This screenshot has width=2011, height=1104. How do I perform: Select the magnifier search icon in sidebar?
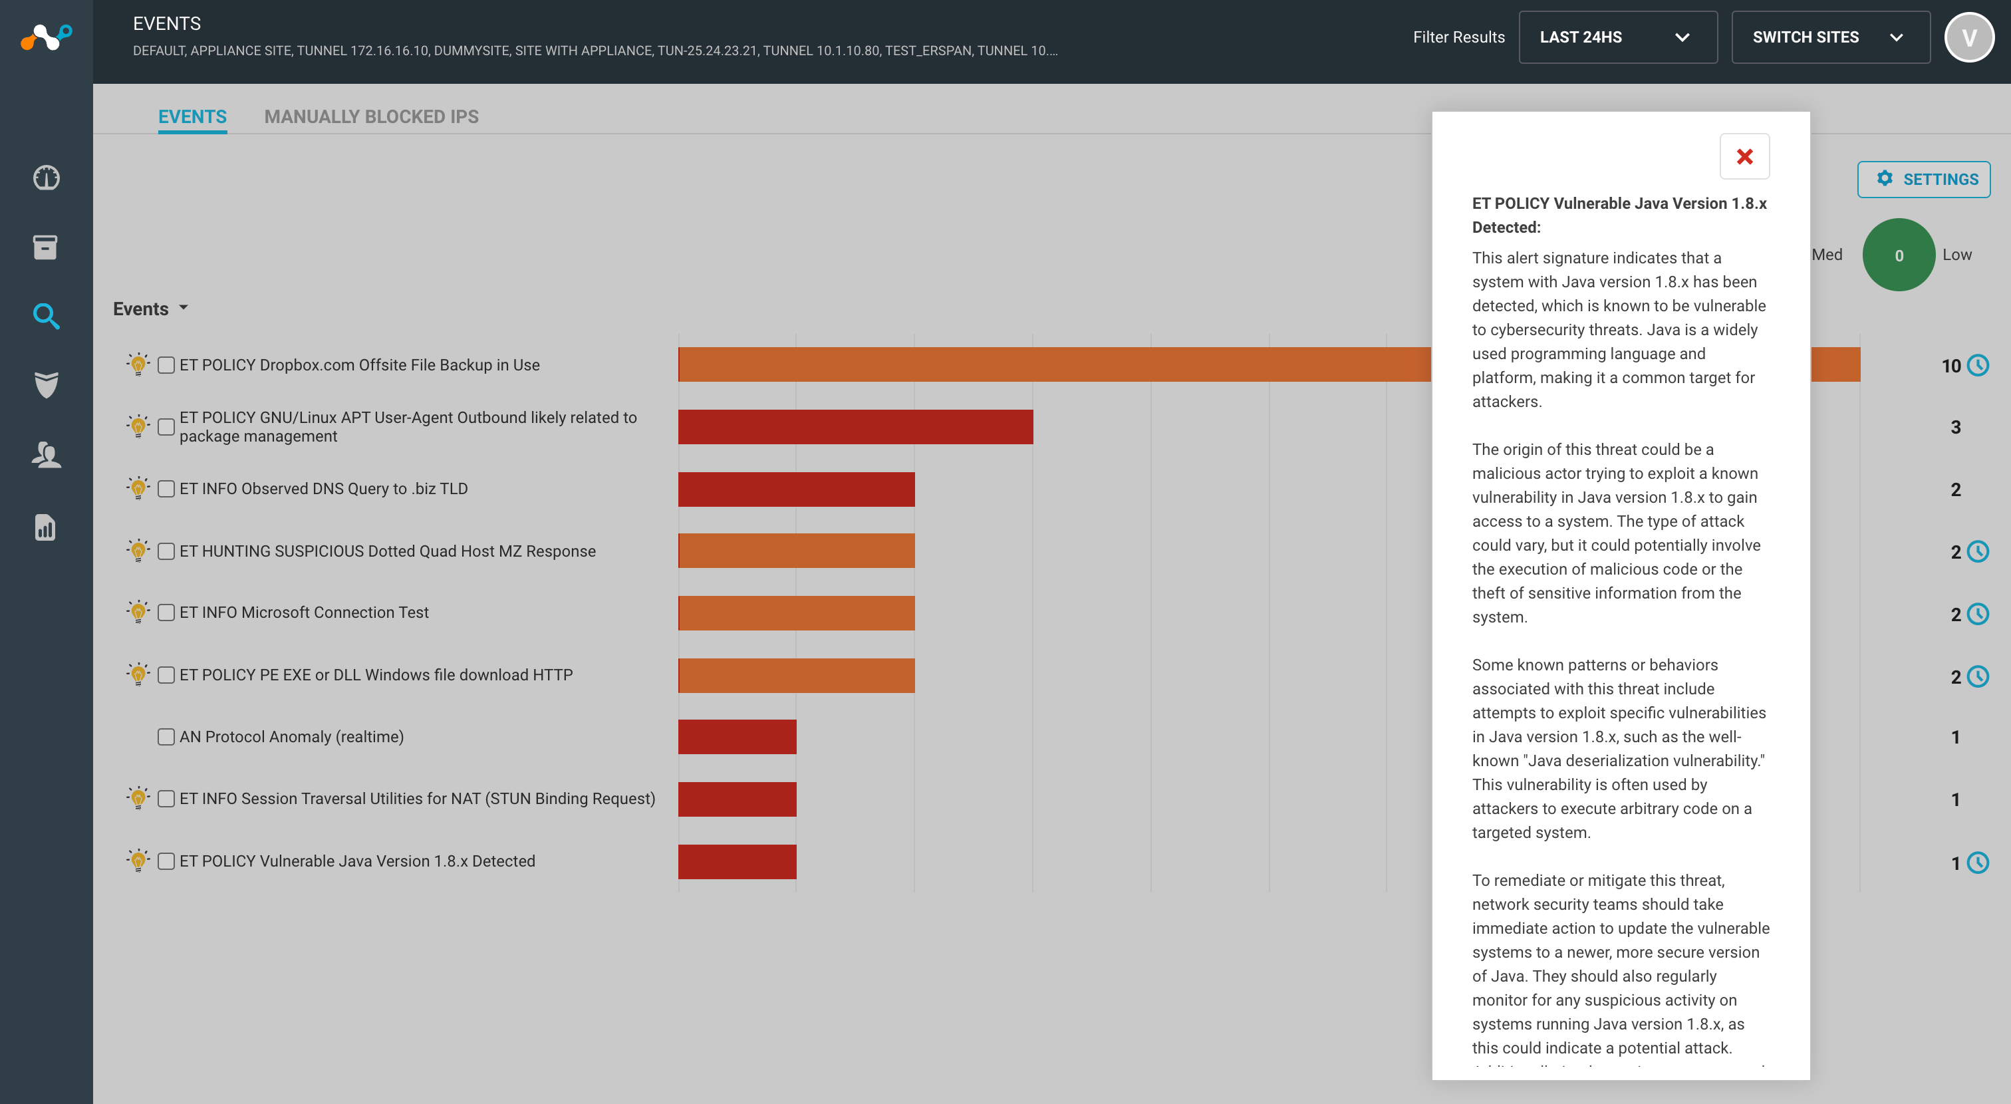point(46,316)
